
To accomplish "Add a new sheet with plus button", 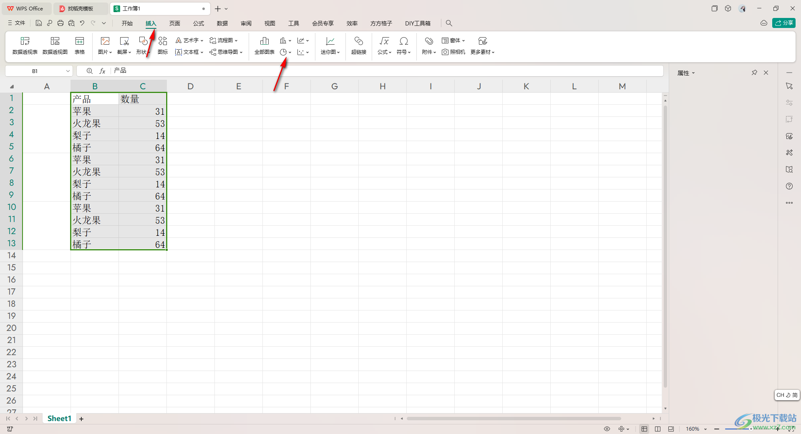I will (81, 419).
